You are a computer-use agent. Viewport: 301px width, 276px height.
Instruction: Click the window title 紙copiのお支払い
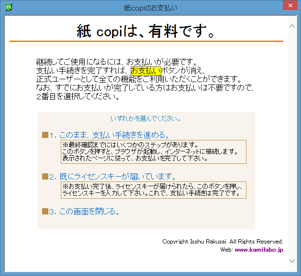(x=150, y=7)
